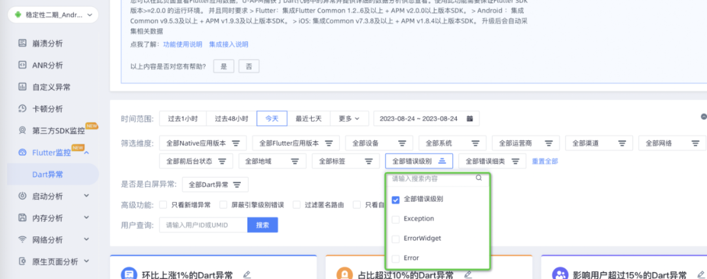This screenshot has width=707, height=279.
Task: Enable 屏蔽引擎级别错误 checkbox
Action: 223,205
